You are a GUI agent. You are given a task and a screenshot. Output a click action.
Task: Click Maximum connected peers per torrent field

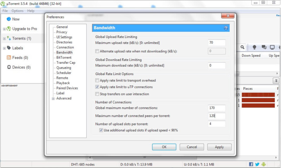216,116
